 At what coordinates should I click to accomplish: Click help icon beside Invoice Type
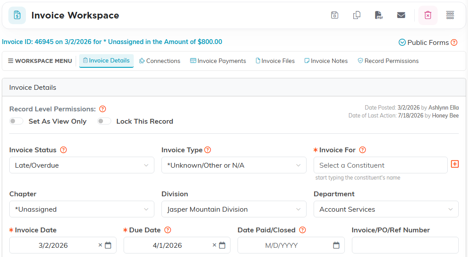coord(208,150)
